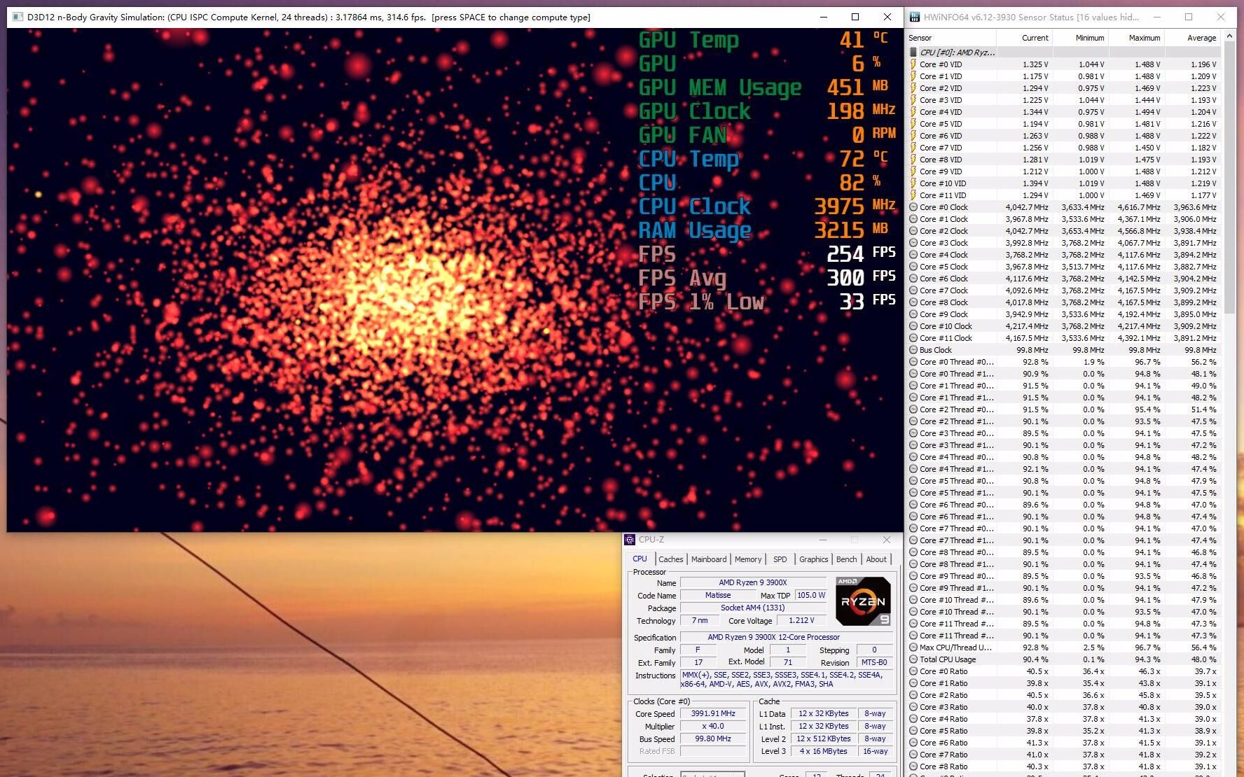Click the Maximum column header in HWiNFO
This screenshot has height=777, width=1244.
pyautogui.click(x=1136, y=38)
